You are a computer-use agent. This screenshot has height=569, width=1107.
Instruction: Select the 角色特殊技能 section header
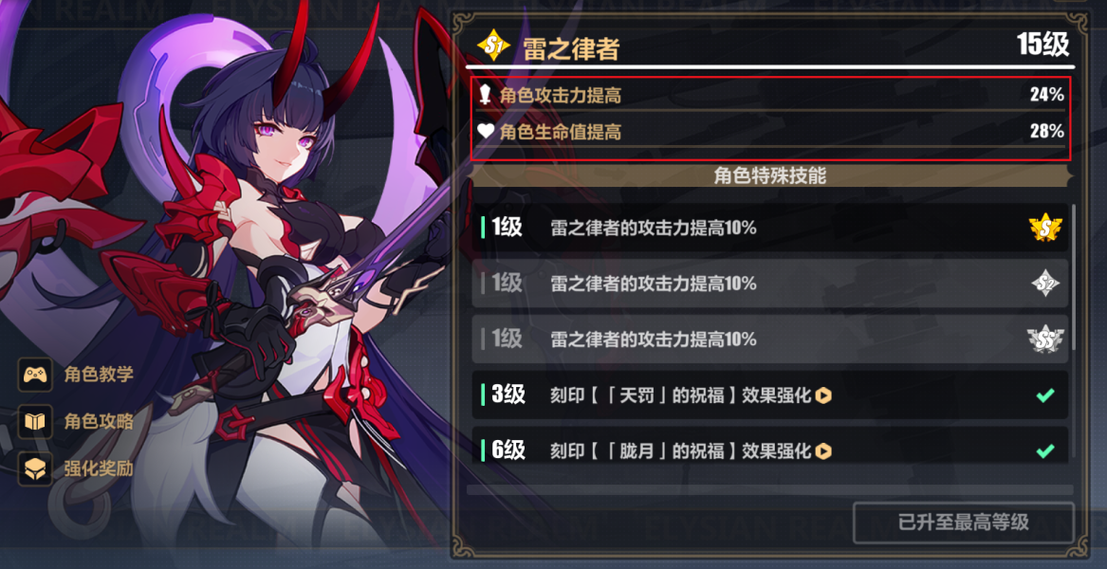770,176
